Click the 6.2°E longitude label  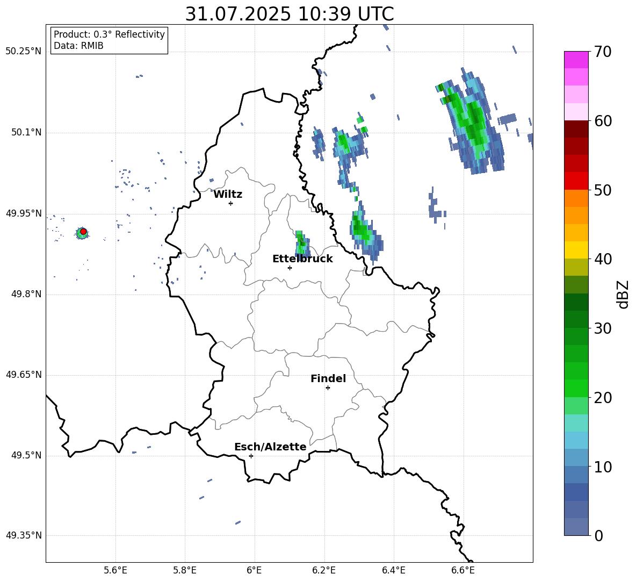(324, 570)
